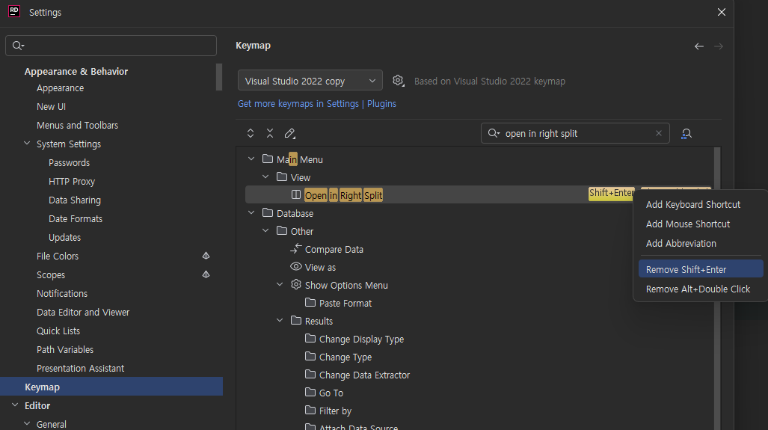The image size is (768, 430).
Task: Focus the settings search input field
Action: [x=111, y=46]
